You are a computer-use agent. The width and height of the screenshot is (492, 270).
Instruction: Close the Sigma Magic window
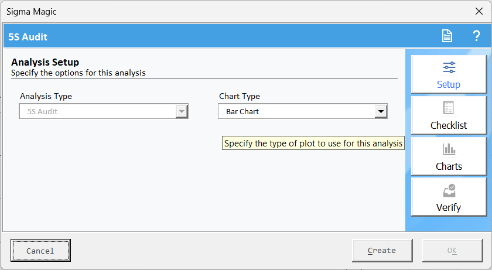pos(479,11)
